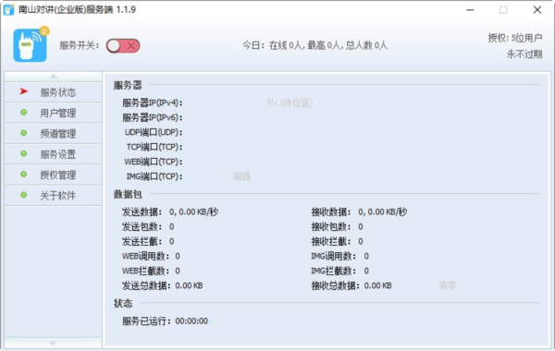The height and width of the screenshot is (351, 555).
Task: Click the sidebar scroll-down arrow
Action: (x=53, y=343)
